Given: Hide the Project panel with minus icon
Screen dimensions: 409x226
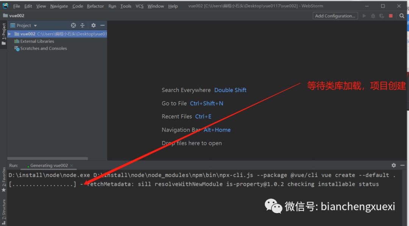Looking at the screenshot, I should click(x=103, y=25).
